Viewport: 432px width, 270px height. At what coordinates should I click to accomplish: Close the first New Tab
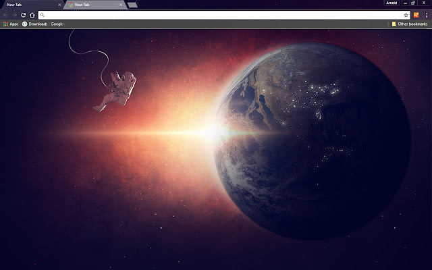pos(59,5)
